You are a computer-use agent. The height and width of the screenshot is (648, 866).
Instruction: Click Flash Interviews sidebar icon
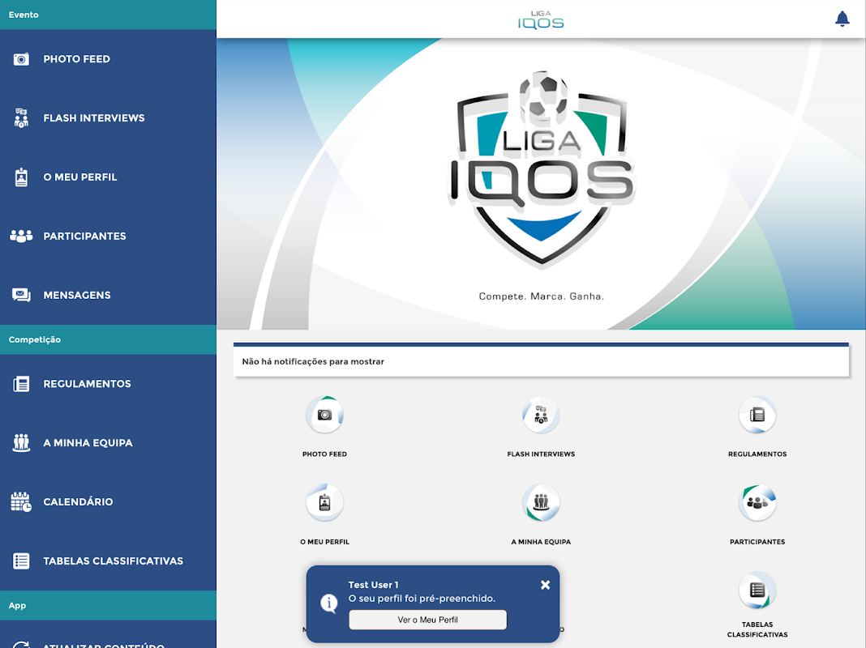[x=21, y=118]
